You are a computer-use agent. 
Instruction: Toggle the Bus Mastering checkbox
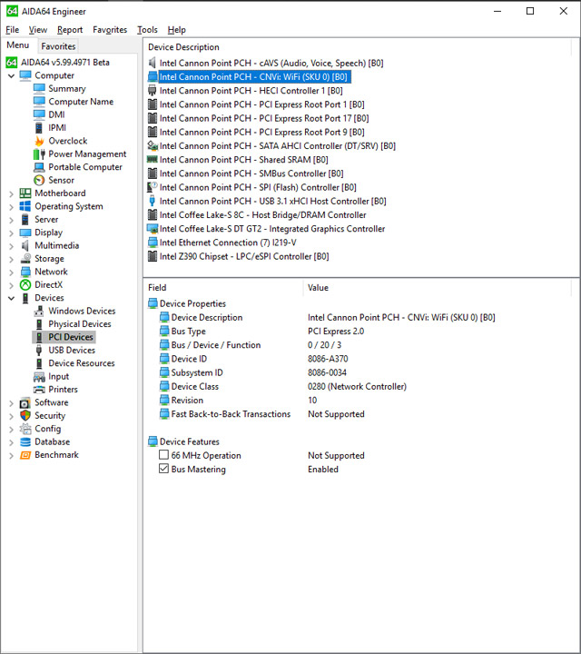click(x=163, y=469)
